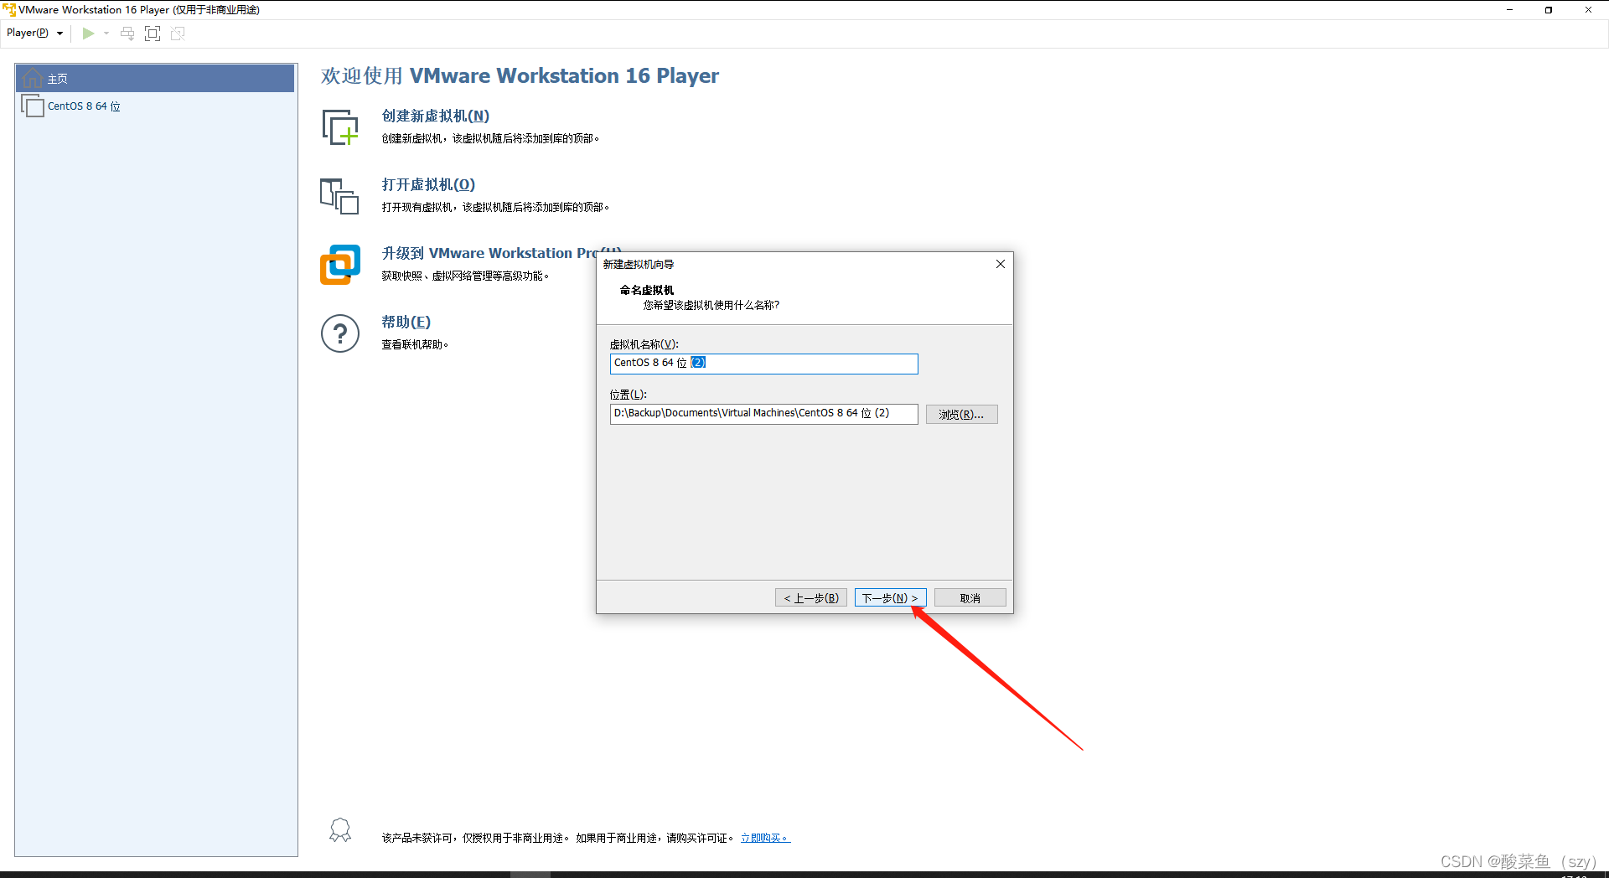Click the Send Ctrl+Alt+Del toolbar icon
Viewport: 1609px width, 878px height.
[127, 34]
